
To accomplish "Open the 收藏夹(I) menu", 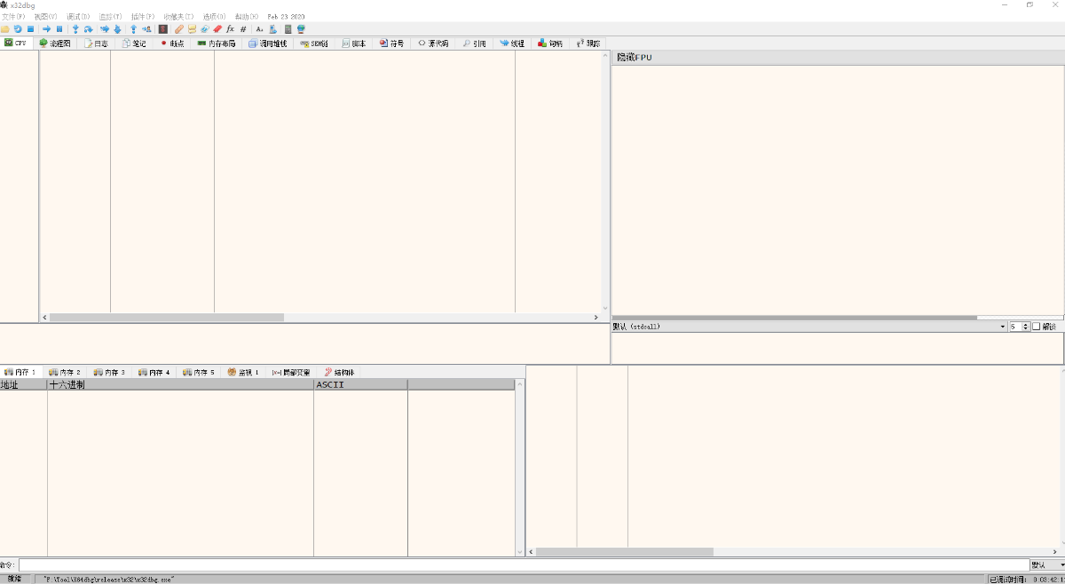I will click(178, 17).
